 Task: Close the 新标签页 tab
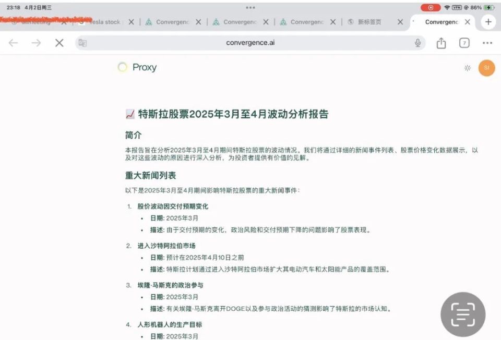400,22
